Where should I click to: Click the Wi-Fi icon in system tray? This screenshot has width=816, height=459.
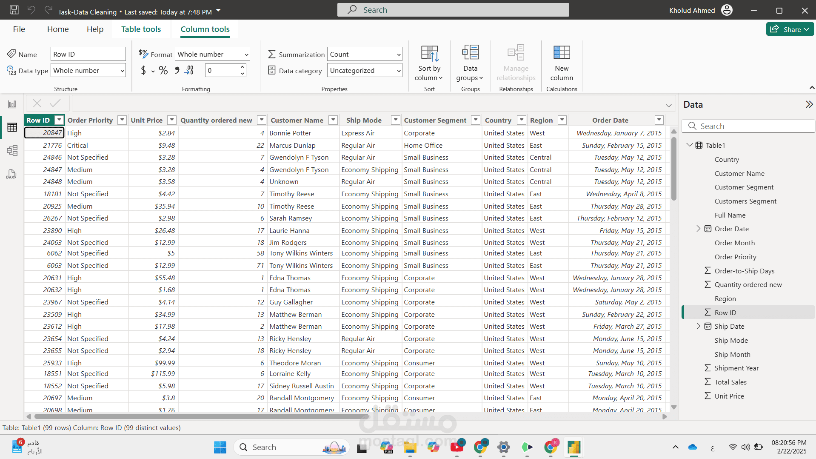coord(733,447)
